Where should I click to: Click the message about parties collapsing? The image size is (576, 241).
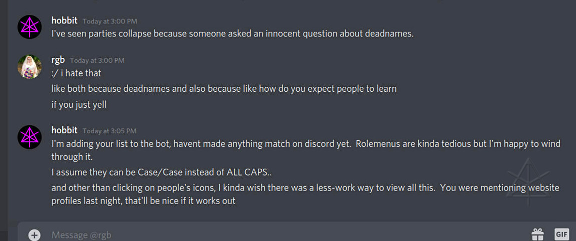(232, 34)
